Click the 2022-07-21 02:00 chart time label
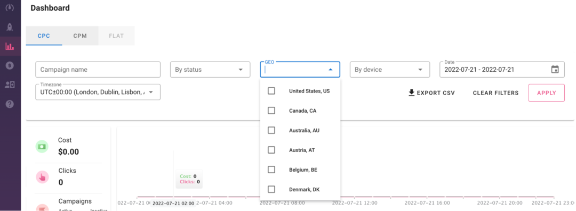Screen dimensions: 576x211 click(x=173, y=204)
